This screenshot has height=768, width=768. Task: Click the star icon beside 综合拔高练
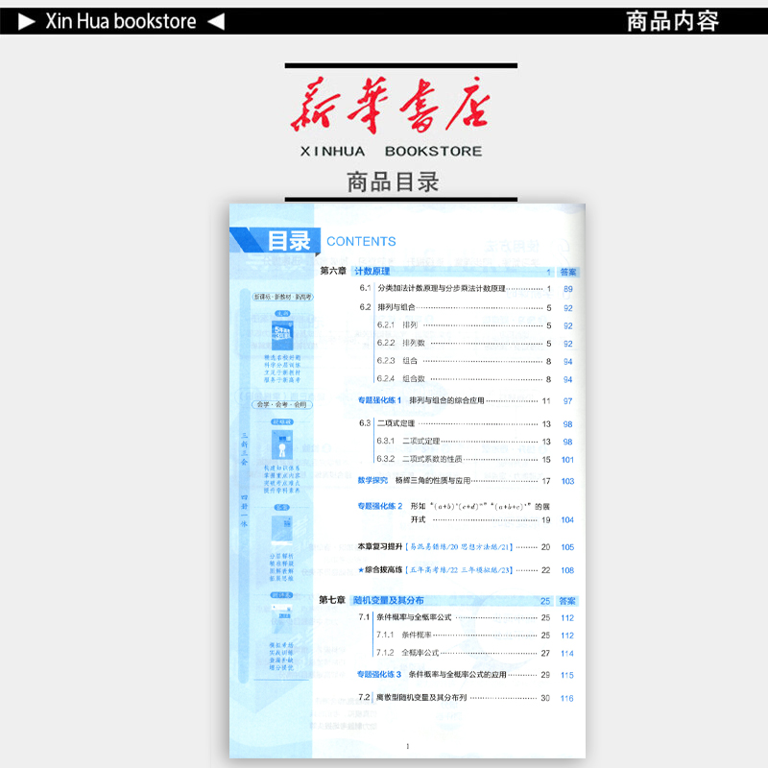point(363,569)
